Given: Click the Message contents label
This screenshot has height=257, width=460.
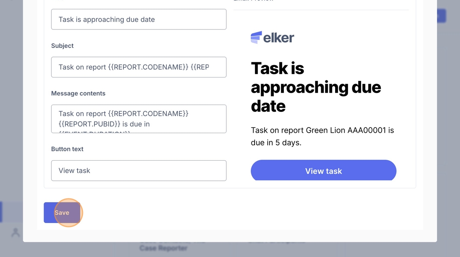Looking at the screenshot, I should 78,93.
